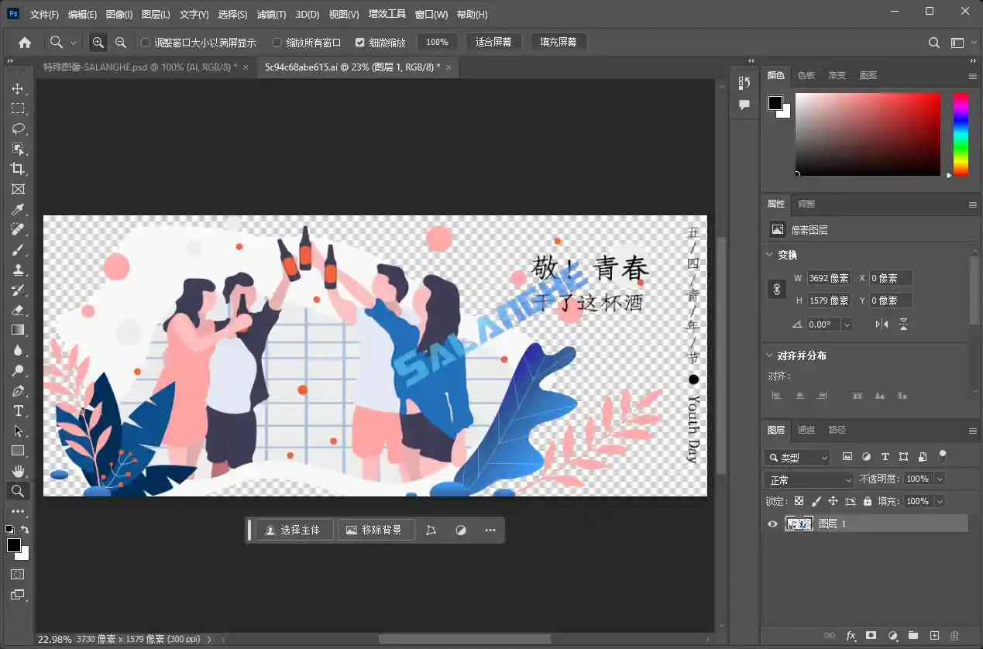Enable the 缩放所有窗口 checkbox
Image resolution: width=983 pixels, height=649 pixels.
point(276,42)
